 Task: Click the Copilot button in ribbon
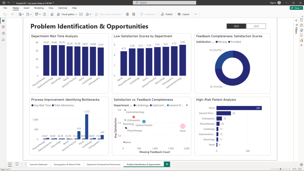(x=183, y=14)
